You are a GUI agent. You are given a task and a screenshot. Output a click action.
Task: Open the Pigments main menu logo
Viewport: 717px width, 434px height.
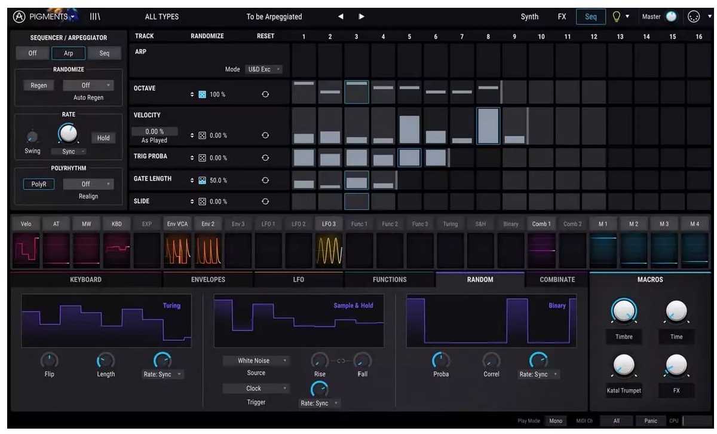point(44,17)
